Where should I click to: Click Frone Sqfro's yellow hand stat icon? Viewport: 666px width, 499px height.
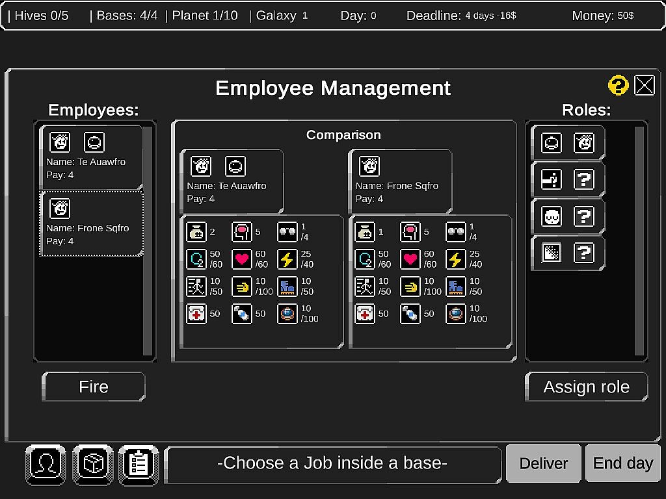pos(410,287)
